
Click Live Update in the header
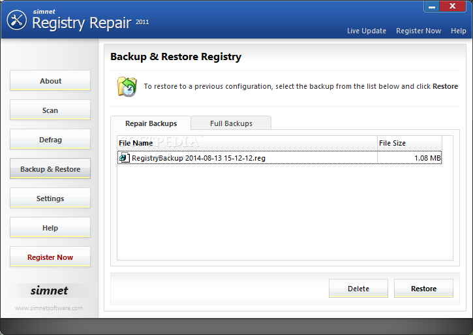click(x=367, y=31)
